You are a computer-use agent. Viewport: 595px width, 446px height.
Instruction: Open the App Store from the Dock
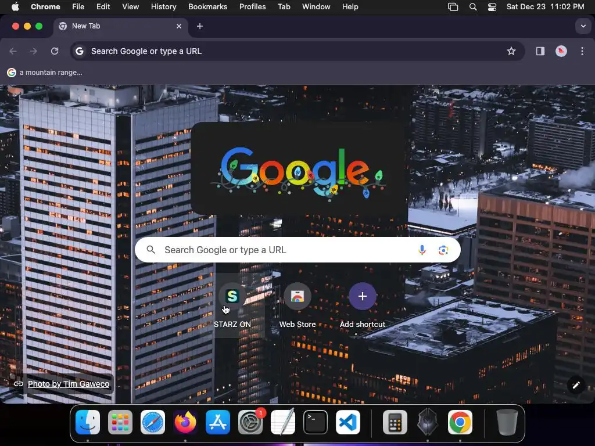[x=218, y=422]
